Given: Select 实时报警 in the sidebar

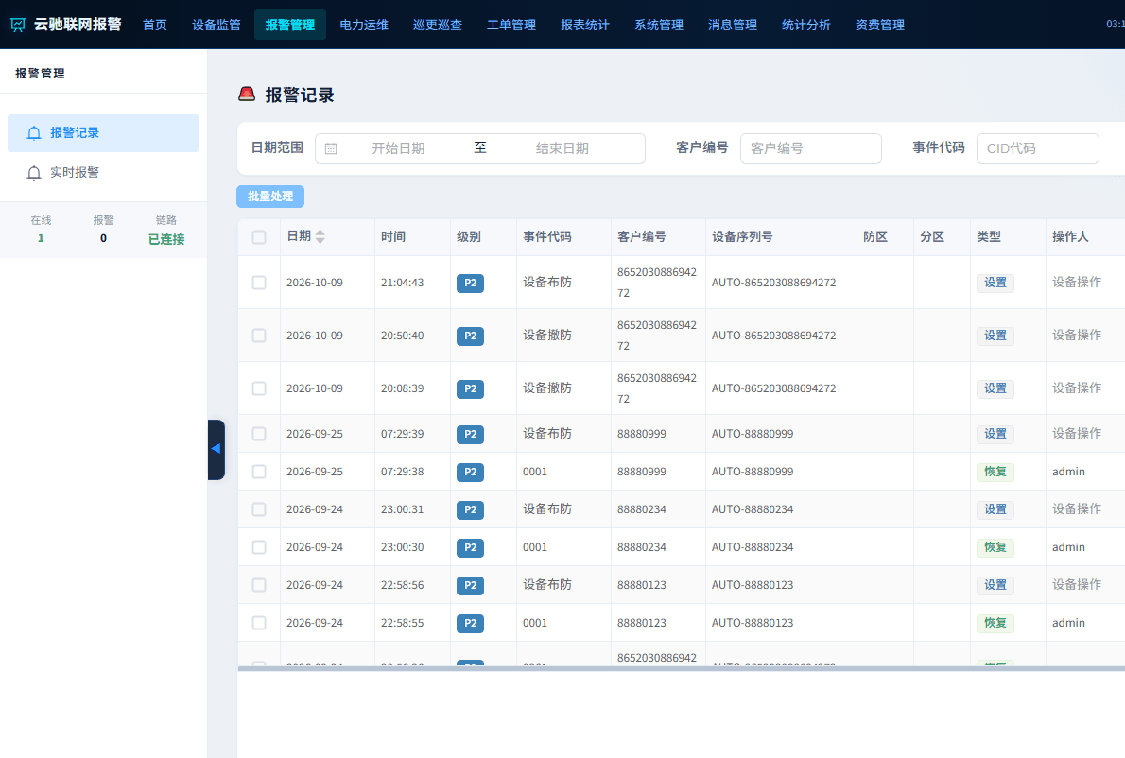Looking at the screenshot, I should (103, 173).
